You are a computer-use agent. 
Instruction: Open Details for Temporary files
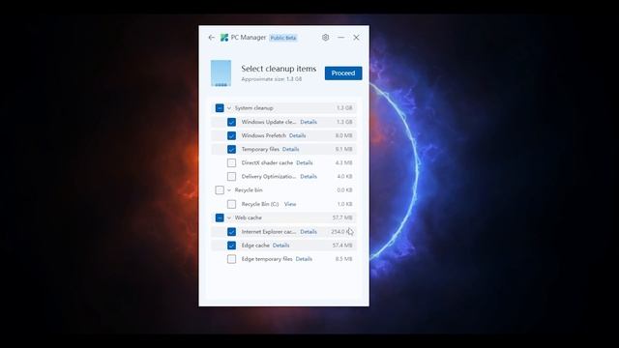coord(290,149)
